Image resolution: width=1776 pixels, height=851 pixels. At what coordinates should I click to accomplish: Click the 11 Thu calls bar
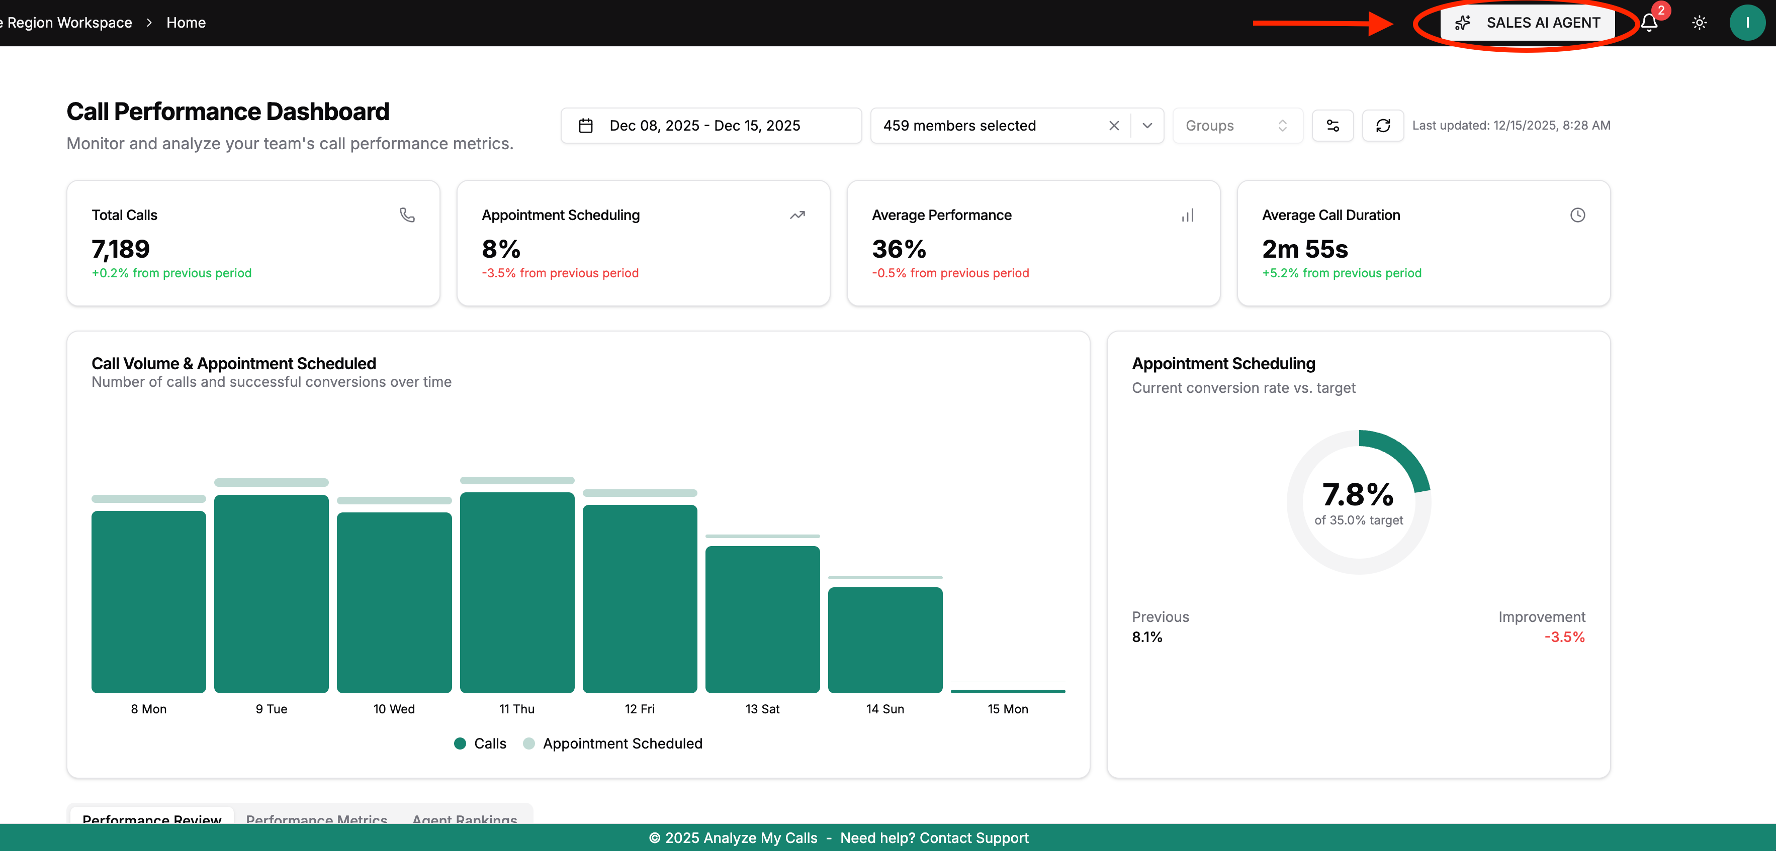[516, 593]
